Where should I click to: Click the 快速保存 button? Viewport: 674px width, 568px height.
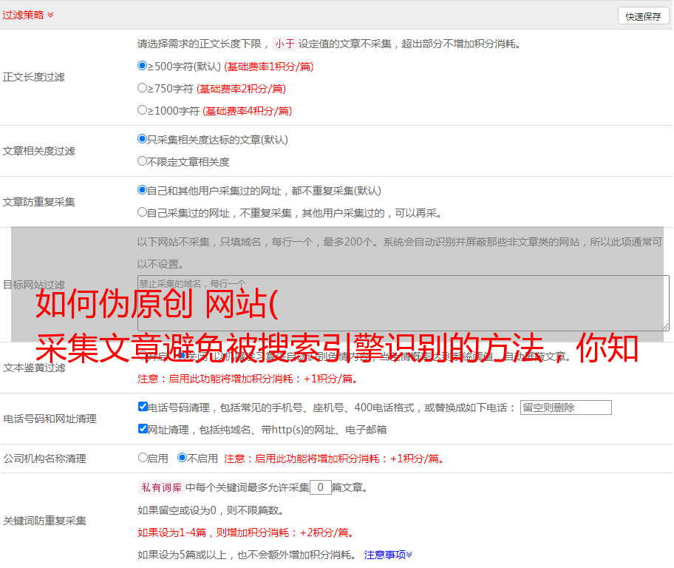point(643,16)
